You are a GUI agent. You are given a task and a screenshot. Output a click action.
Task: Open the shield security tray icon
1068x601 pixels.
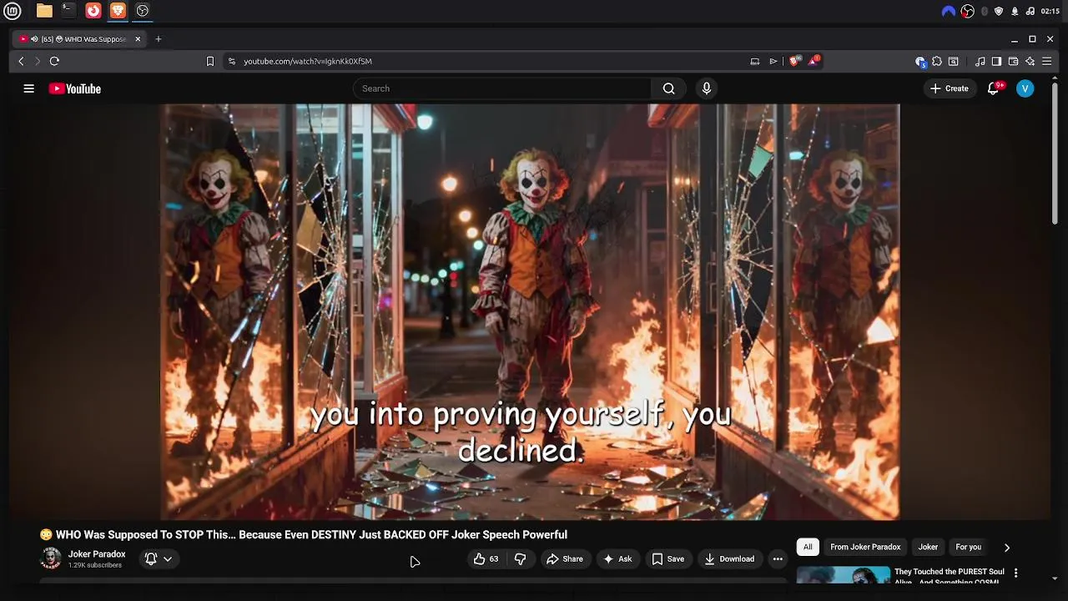[999, 12]
